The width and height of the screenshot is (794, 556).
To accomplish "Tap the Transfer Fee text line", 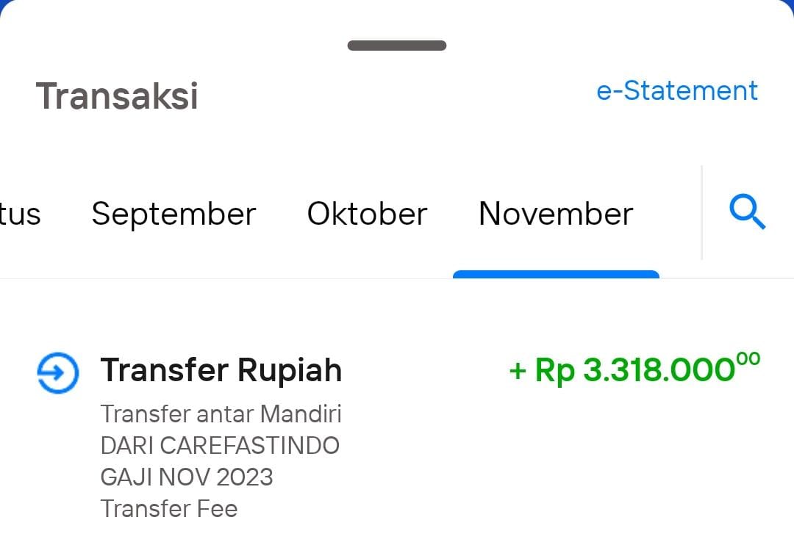I will [x=168, y=508].
